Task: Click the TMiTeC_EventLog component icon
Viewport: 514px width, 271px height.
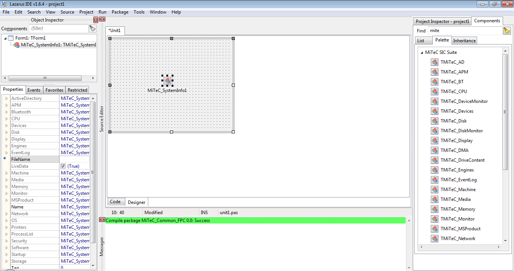Action: 435,180
